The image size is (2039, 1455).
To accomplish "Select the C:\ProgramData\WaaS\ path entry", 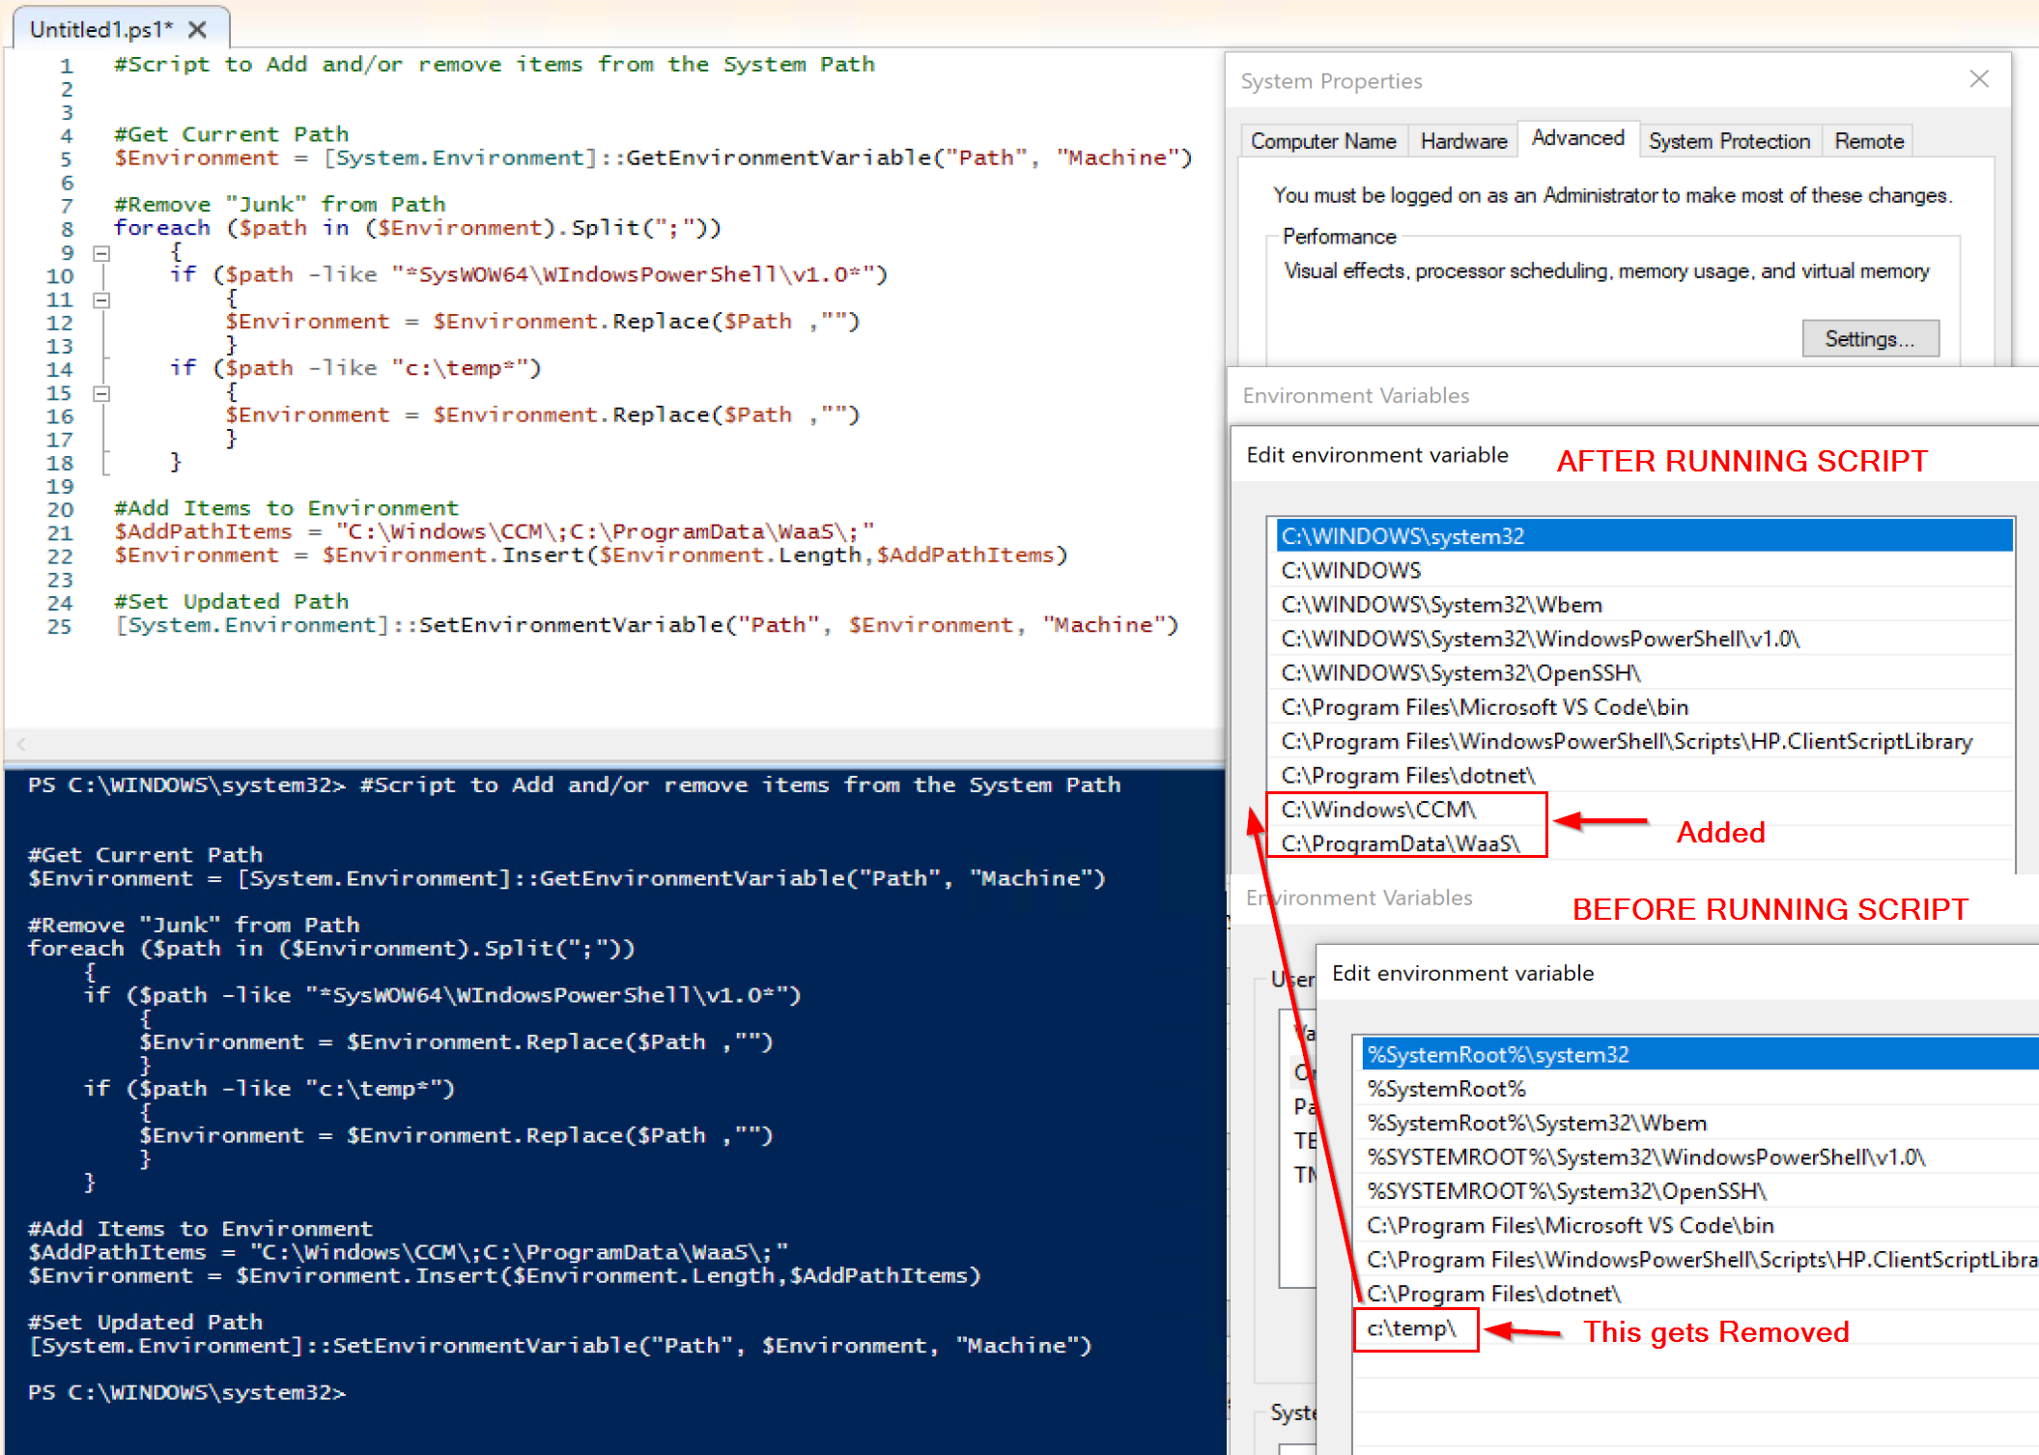I will click(x=1401, y=843).
